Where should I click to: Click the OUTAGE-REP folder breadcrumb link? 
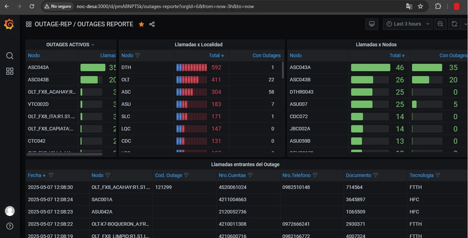point(53,24)
